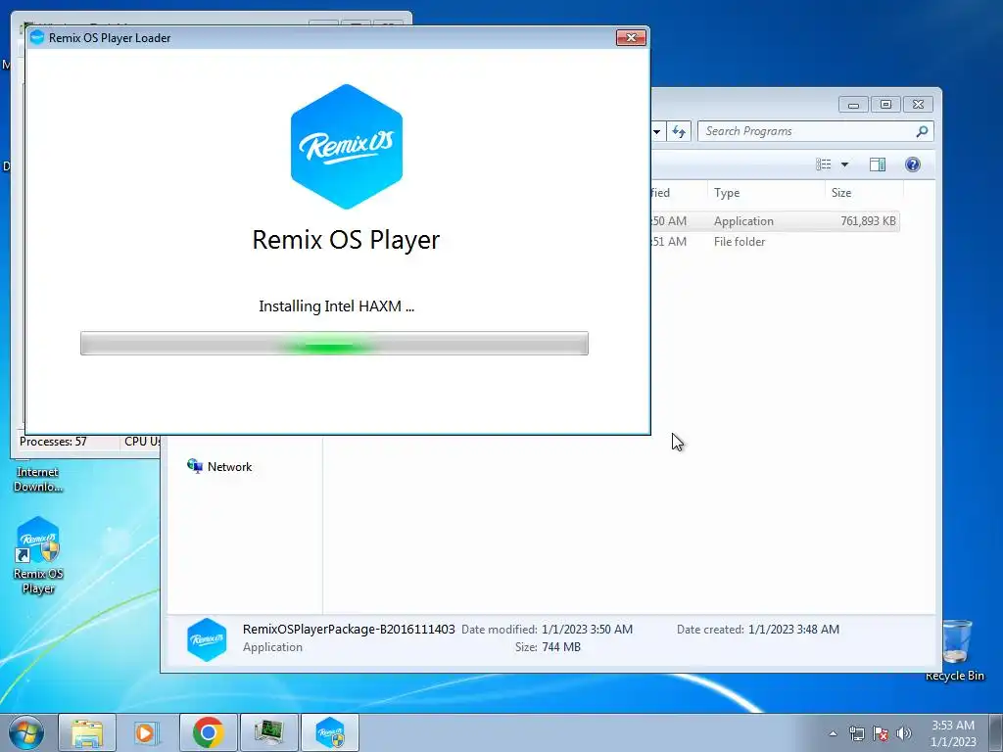
Task: Click the 761,893 KB size value
Action: point(868,220)
